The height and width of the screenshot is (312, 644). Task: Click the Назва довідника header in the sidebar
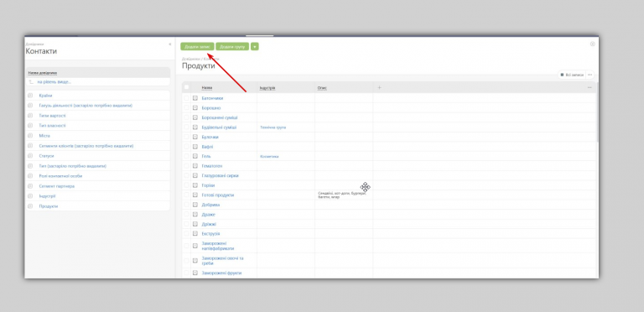(42, 73)
